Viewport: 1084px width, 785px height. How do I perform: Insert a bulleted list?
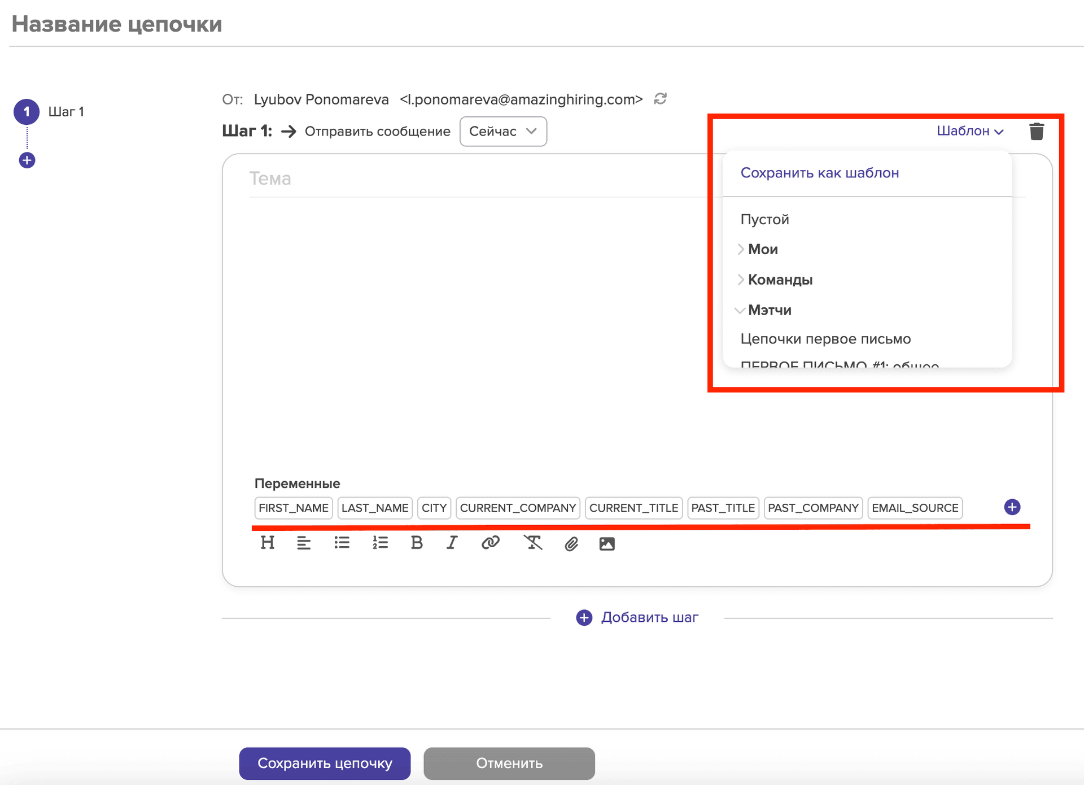[342, 543]
